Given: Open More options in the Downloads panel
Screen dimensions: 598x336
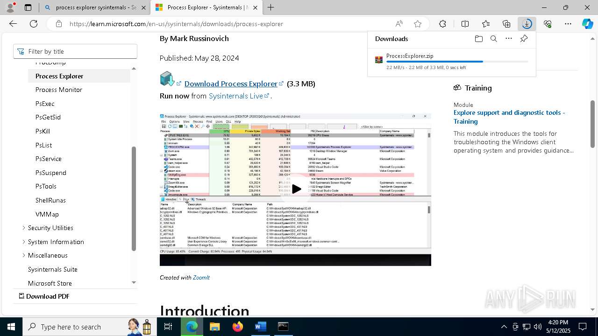Looking at the screenshot, I should (x=509, y=39).
